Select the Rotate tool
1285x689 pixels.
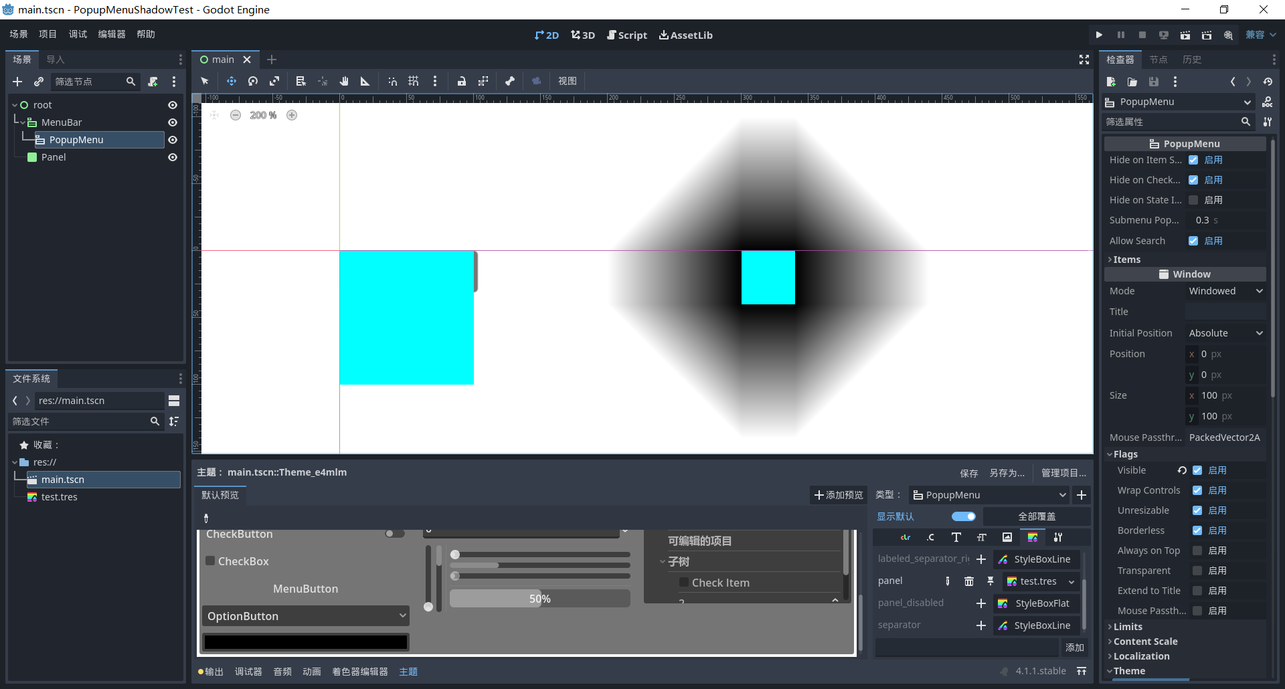(252, 81)
